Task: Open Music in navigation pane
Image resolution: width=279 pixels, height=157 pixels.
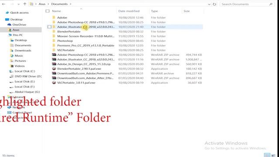Action: point(19,55)
